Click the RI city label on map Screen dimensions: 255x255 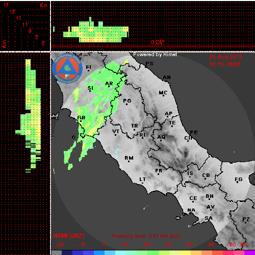(x=142, y=135)
